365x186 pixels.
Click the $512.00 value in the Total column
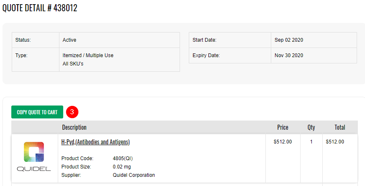click(335, 142)
